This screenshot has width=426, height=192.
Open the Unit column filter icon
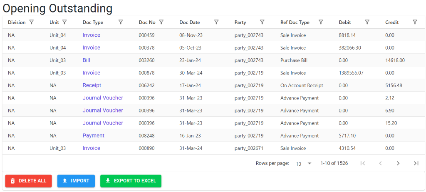[64, 22]
